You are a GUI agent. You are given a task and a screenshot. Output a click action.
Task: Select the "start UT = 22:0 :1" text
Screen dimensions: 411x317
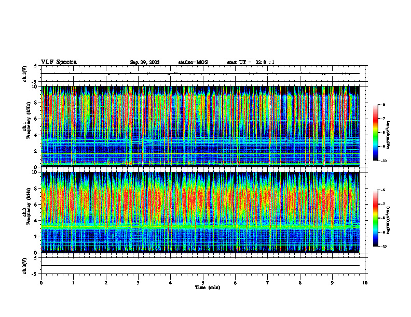click(251, 62)
